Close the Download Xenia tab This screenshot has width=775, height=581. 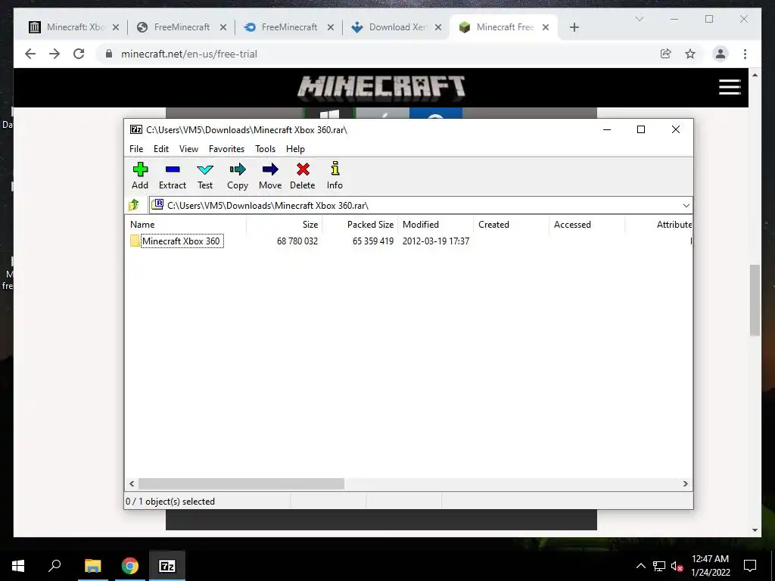point(438,27)
